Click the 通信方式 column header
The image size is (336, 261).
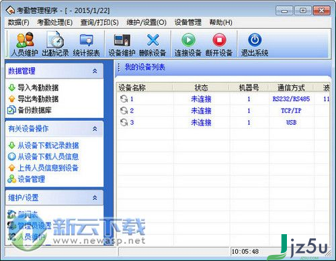(291, 88)
